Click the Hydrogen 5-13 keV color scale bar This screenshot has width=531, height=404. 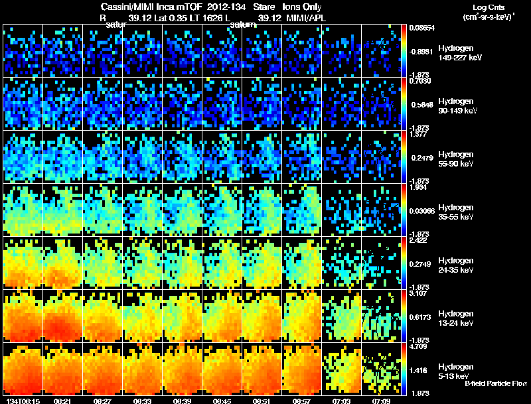click(x=404, y=369)
